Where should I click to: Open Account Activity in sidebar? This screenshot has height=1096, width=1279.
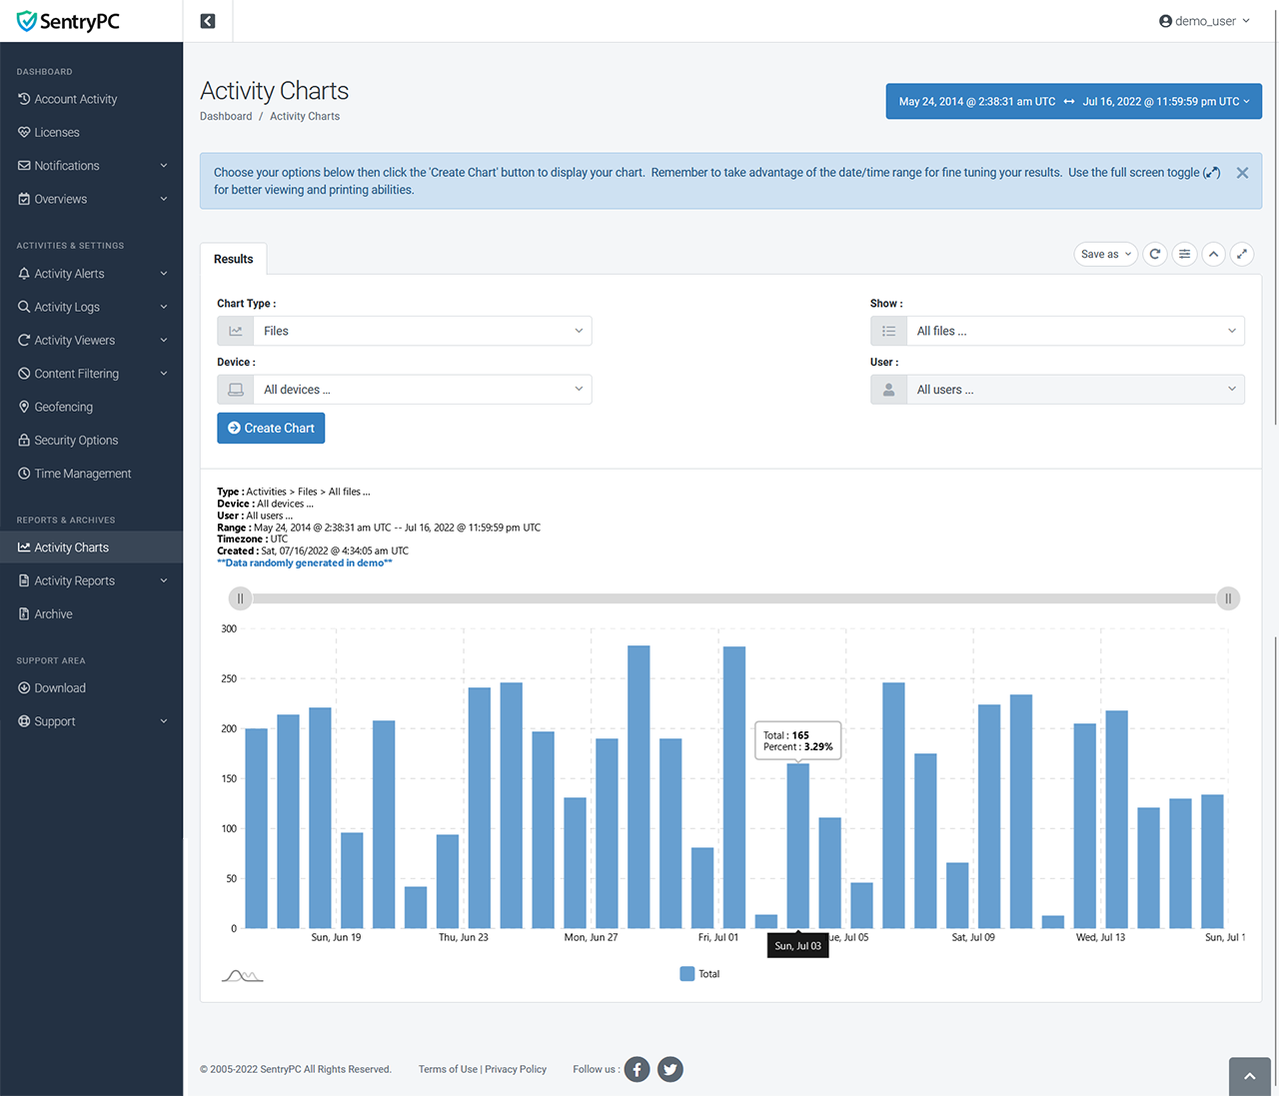[x=91, y=99]
